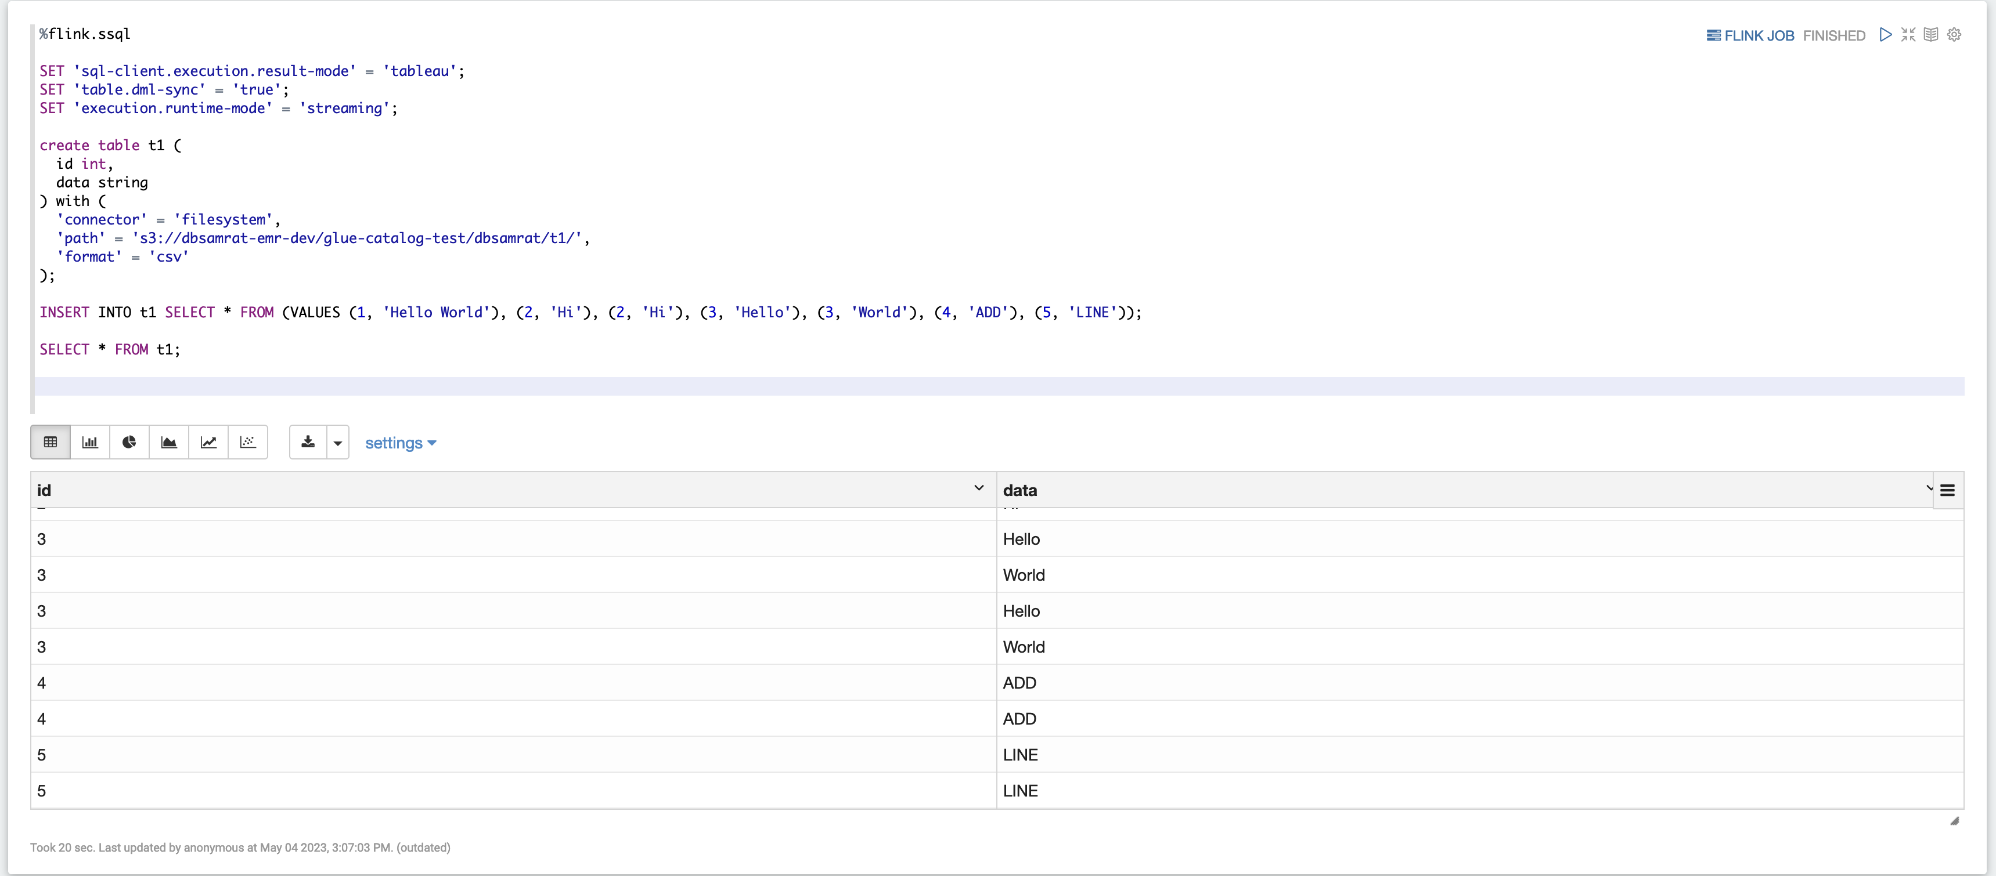Switch to scatter plot visualization
The width and height of the screenshot is (1996, 876).
click(248, 442)
